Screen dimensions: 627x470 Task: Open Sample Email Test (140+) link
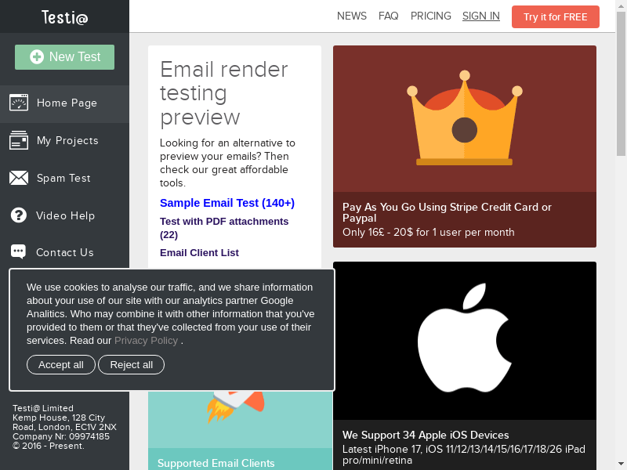227,203
